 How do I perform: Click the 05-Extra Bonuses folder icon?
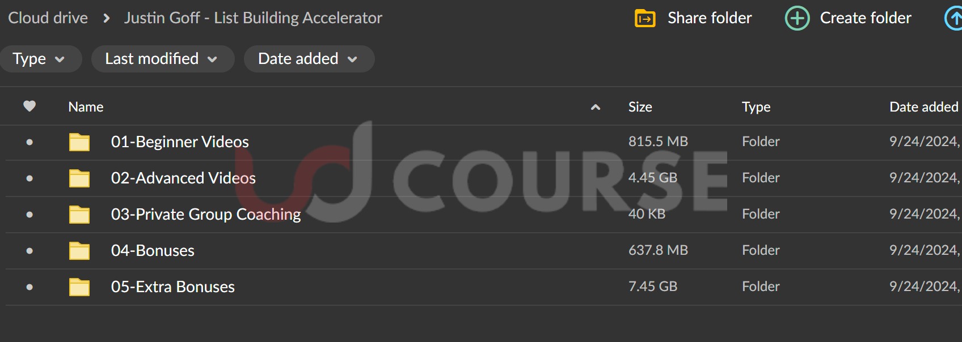(79, 287)
